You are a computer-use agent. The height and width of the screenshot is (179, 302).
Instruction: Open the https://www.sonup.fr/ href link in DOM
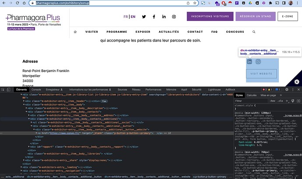tap(65, 133)
